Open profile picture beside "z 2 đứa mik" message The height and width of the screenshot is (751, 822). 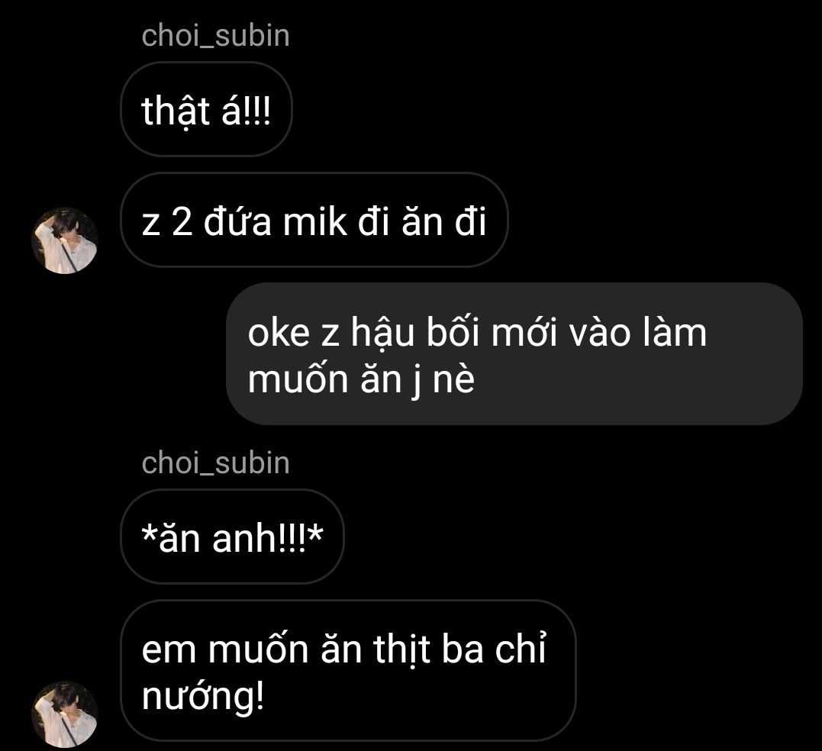[x=65, y=240]
